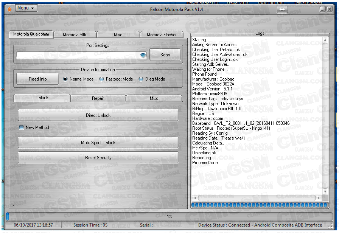
Task: Click the 'Baseband : GWL_P2_00011.1_02' log line
Action: pos(241,123)
